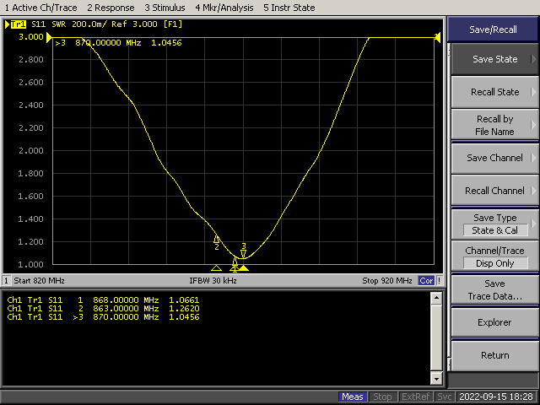Click the [F1] fixture indicator
The image size is (540, 405).
[x=172, y=24]
